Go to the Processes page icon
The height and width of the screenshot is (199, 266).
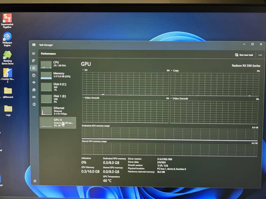tap(34, 61)
